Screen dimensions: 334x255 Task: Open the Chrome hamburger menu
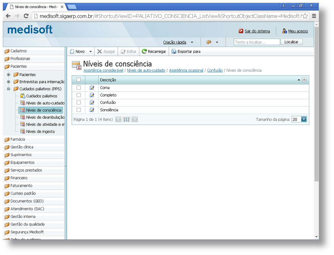click(x=314, y=16)
